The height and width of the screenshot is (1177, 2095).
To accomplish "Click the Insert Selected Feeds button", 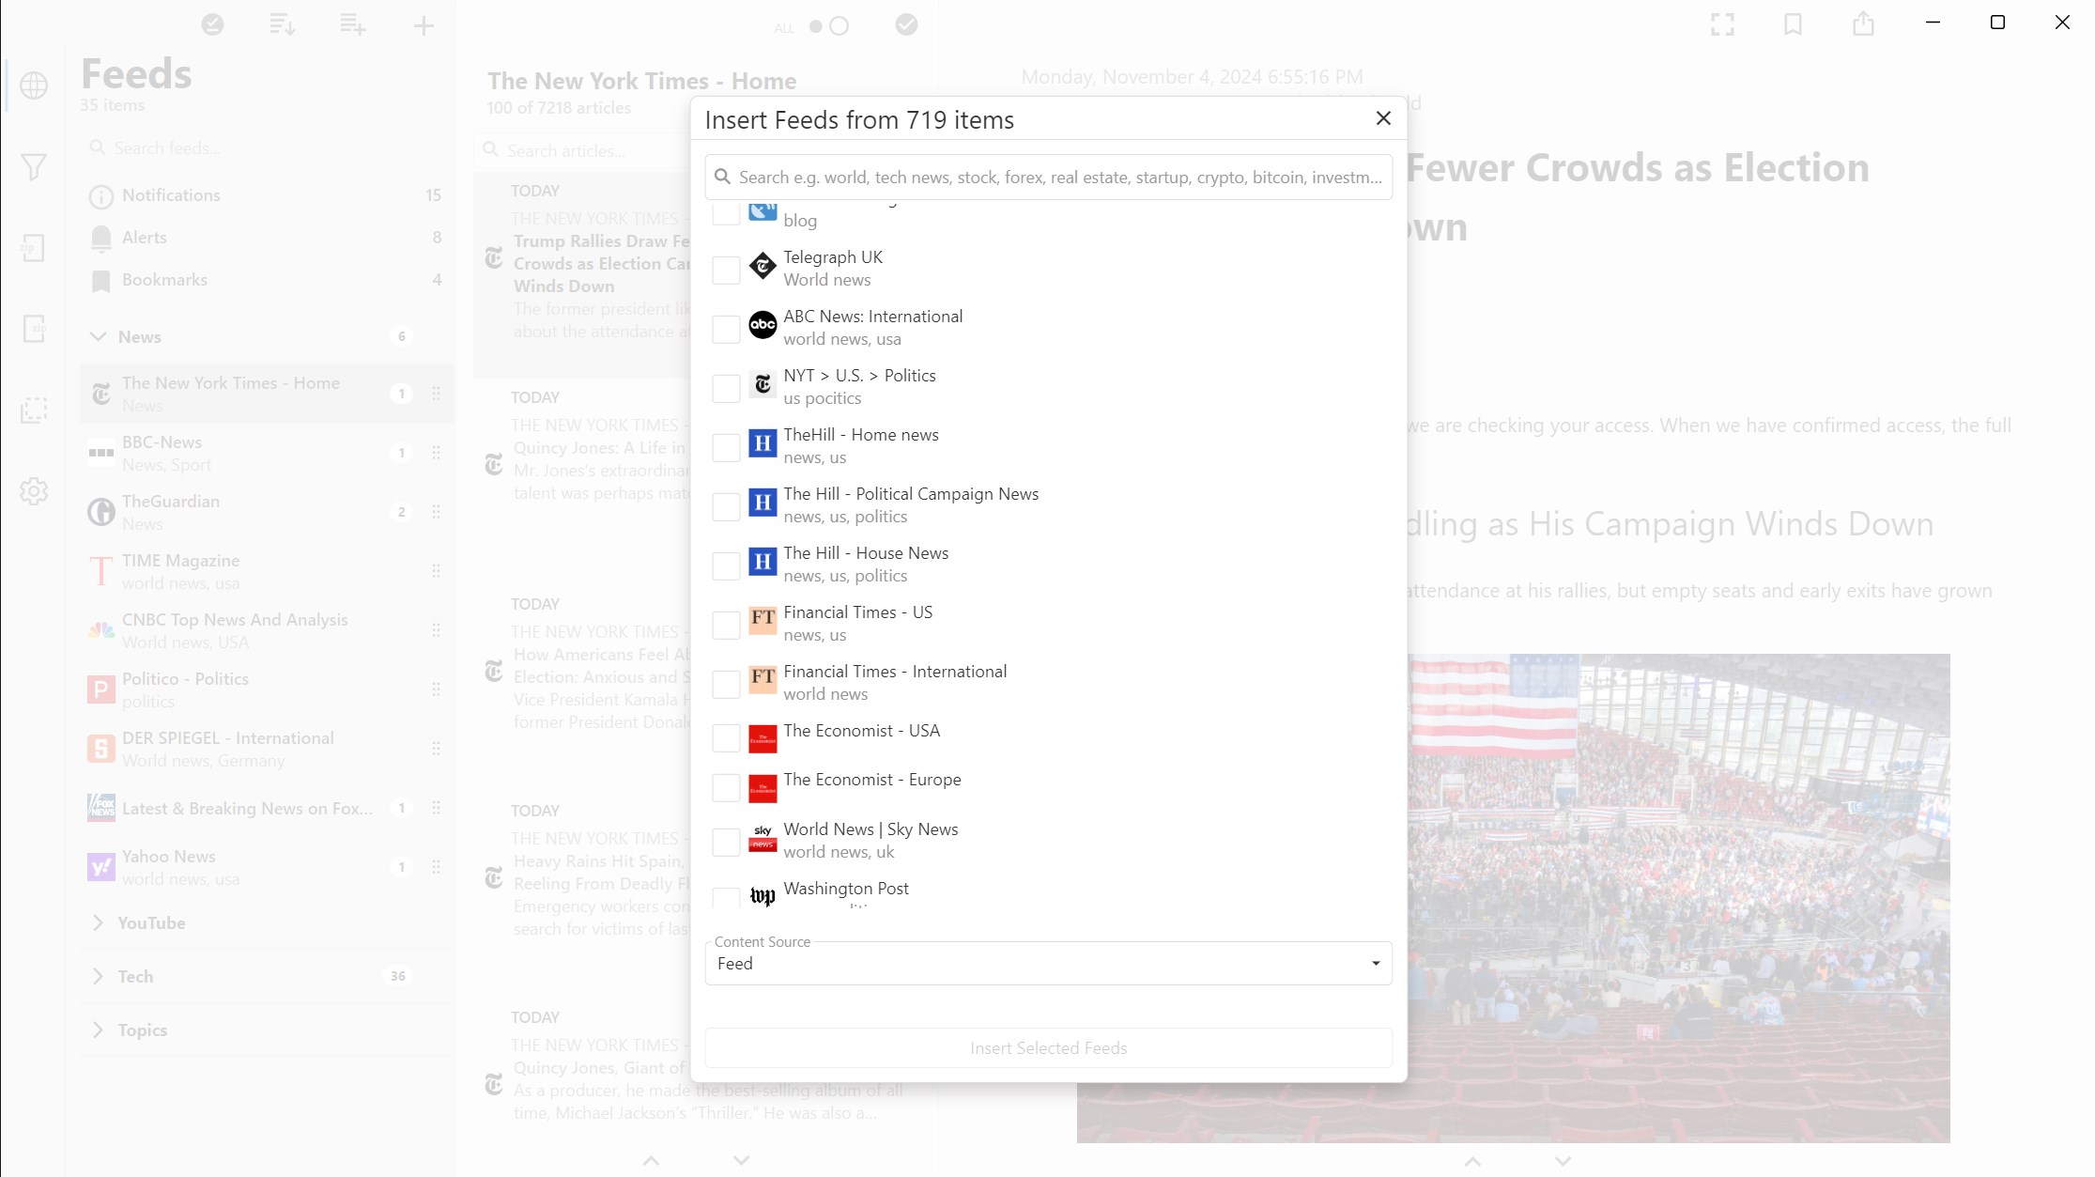I will (x=1048, y=1047).
